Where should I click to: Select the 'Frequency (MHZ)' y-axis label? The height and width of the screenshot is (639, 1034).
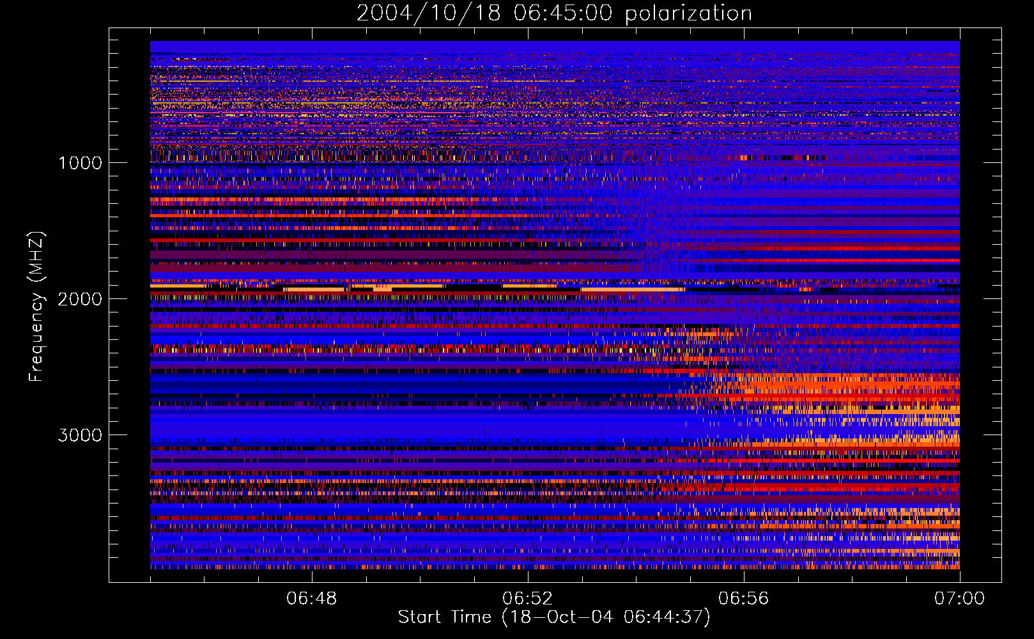click(36, 306)
